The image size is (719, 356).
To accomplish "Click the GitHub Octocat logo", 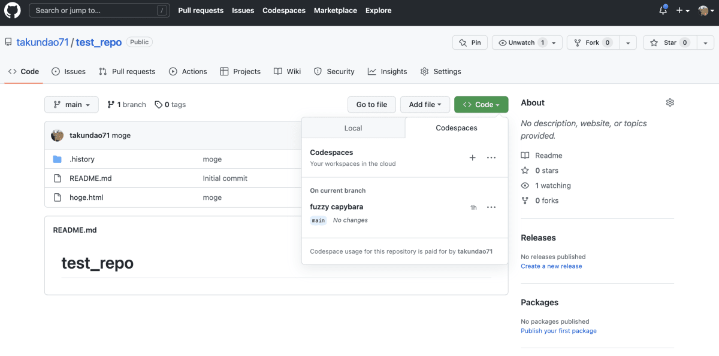I will [x=13, y=10].
